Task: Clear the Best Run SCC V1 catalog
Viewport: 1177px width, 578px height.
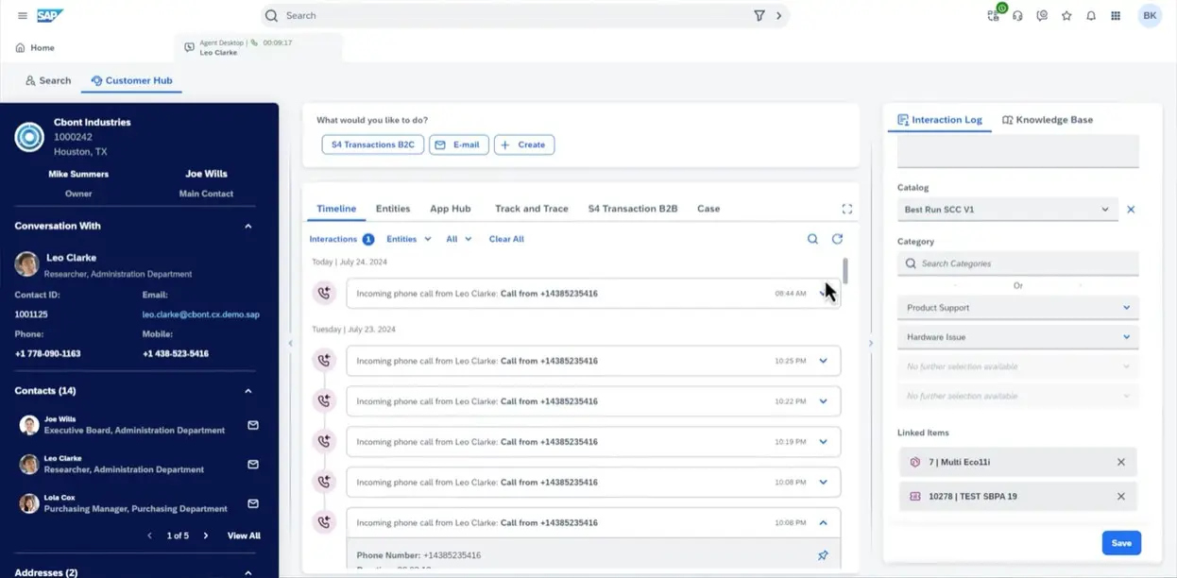Action: (1131, 210)
